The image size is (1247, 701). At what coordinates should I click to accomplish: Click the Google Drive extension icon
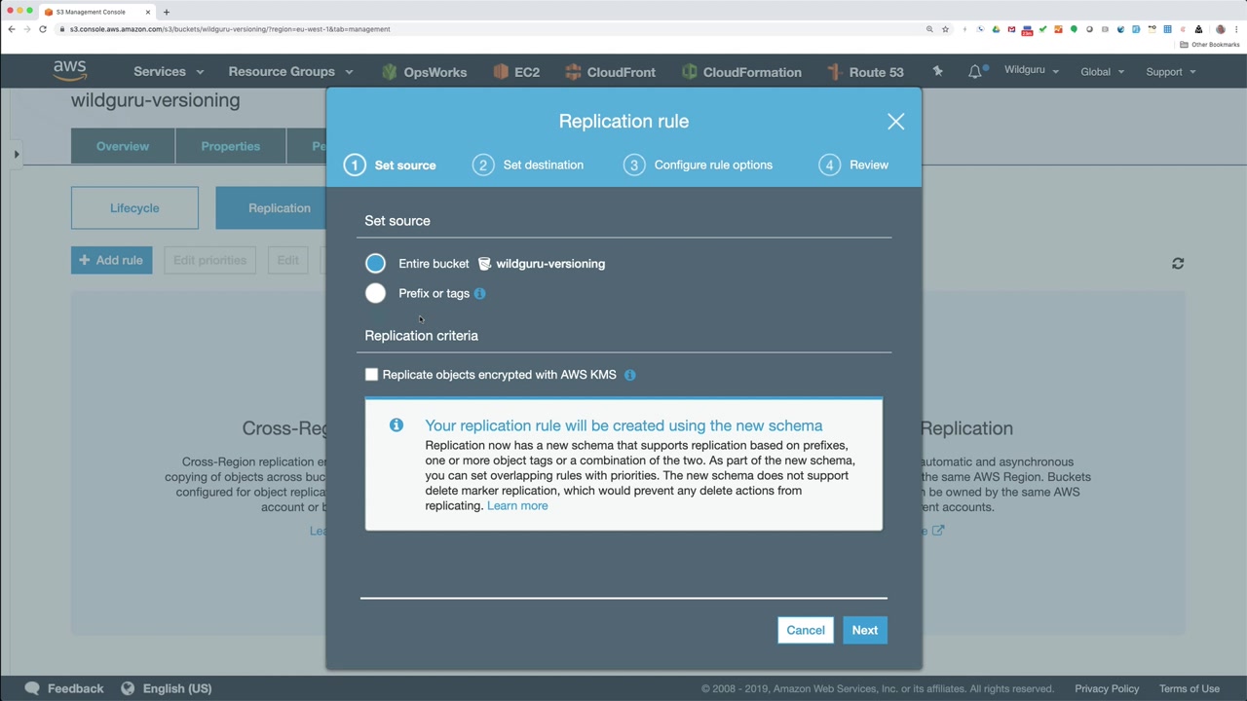coord(996,29)
